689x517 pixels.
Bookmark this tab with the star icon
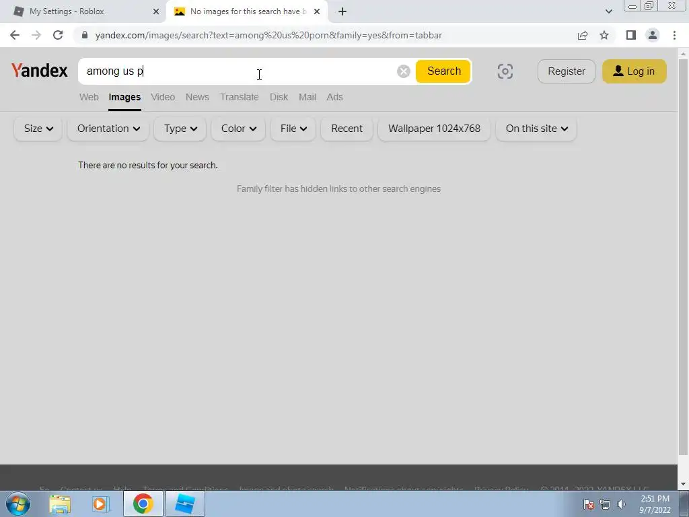pyautogui.click(x=604, y=35)
